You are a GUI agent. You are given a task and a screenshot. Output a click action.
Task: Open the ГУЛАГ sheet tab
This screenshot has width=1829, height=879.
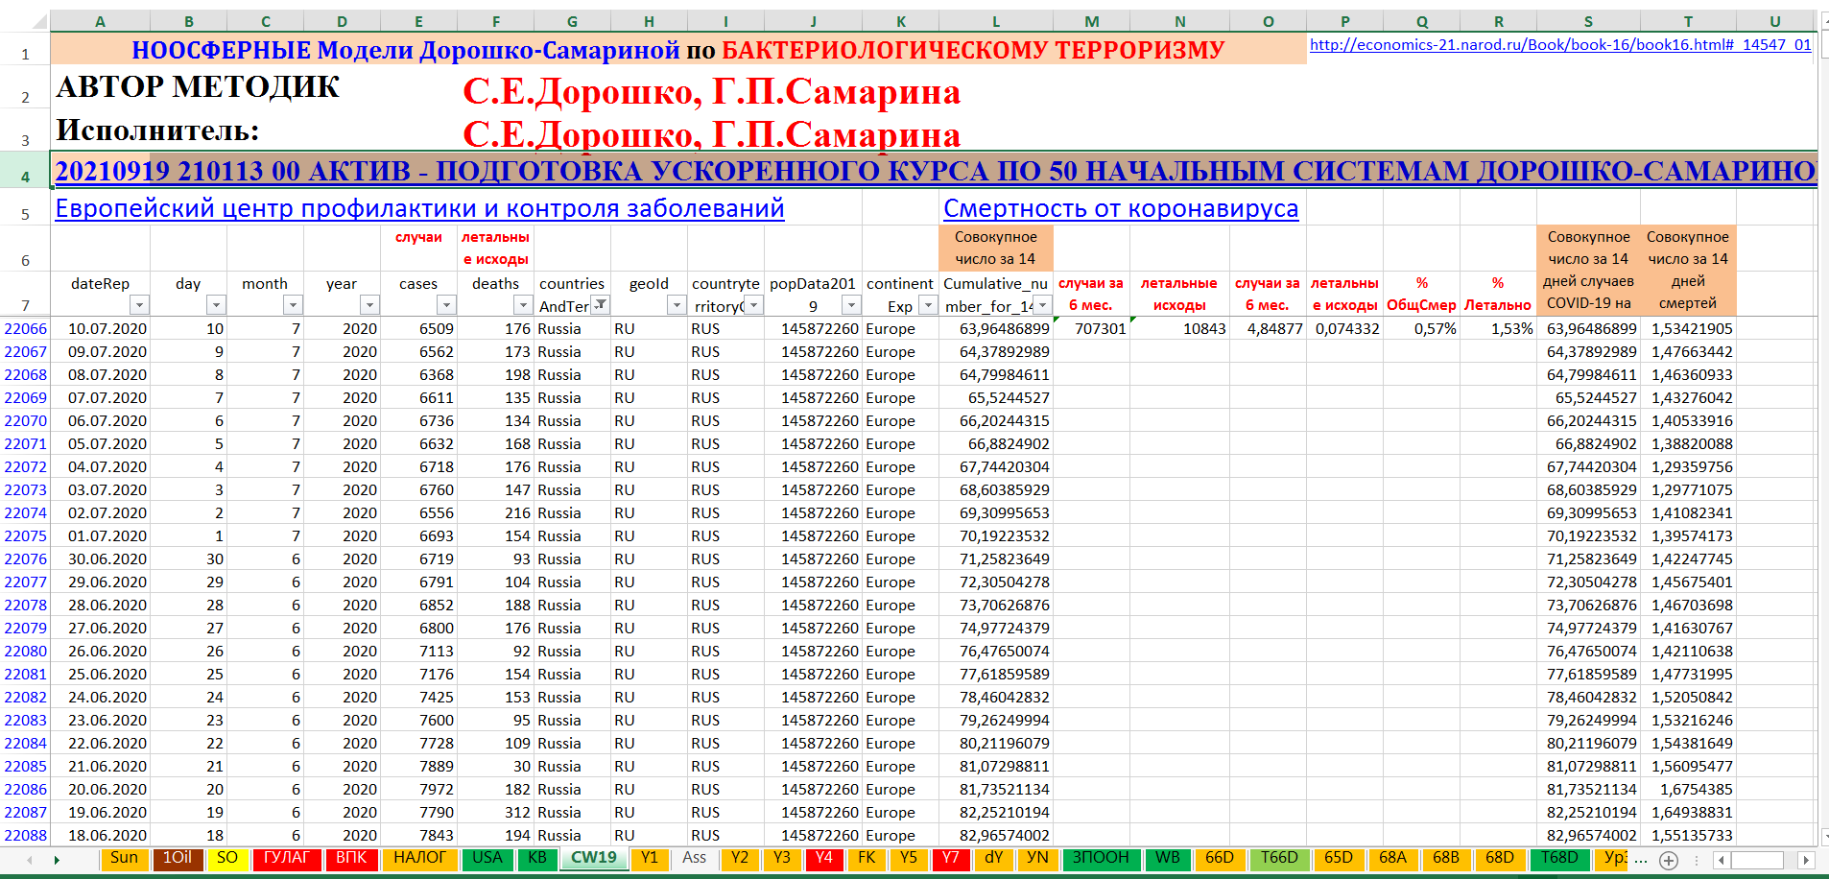pyautogui.click(x=286, y=858)
